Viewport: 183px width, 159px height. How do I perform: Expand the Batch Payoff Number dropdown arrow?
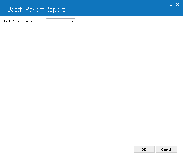click(x=73, y=21)
